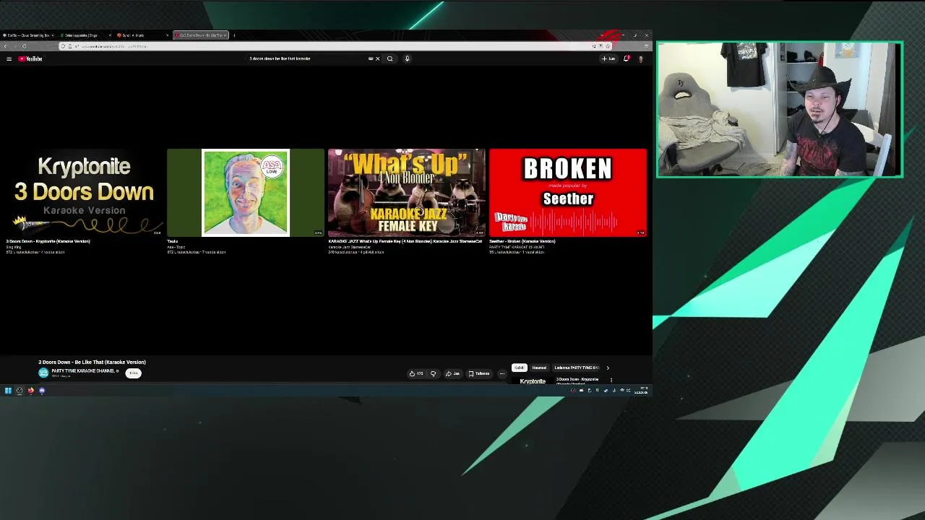
Task: Share the video with Jaa button
Action: coord(452,373)
